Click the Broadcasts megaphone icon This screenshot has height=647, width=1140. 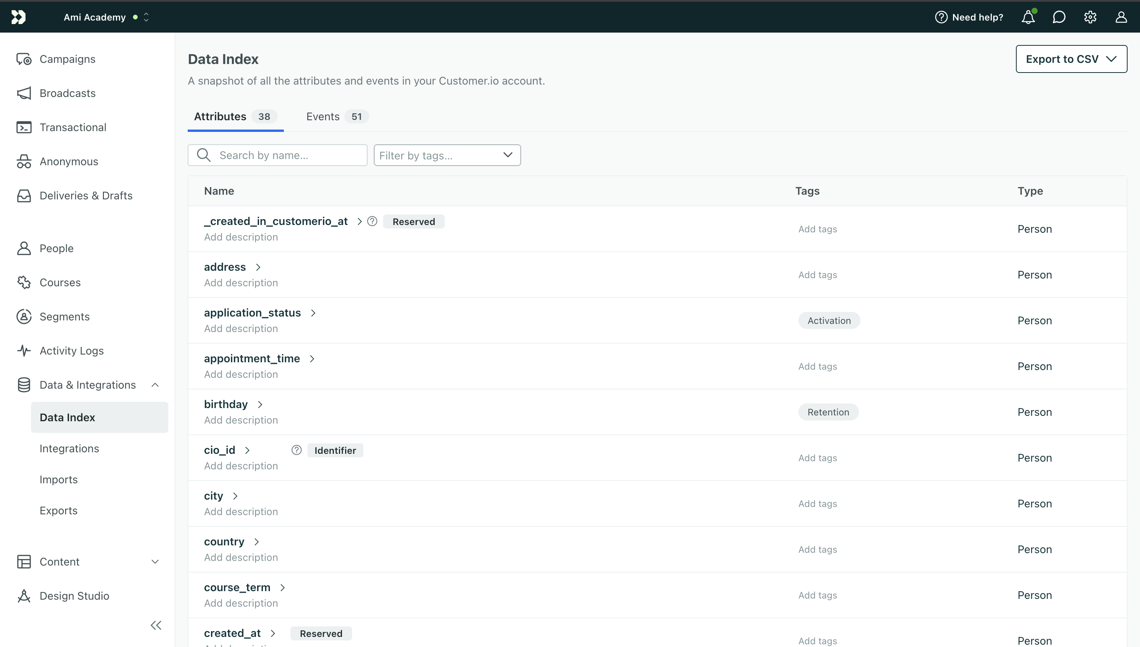coord(24,93)
